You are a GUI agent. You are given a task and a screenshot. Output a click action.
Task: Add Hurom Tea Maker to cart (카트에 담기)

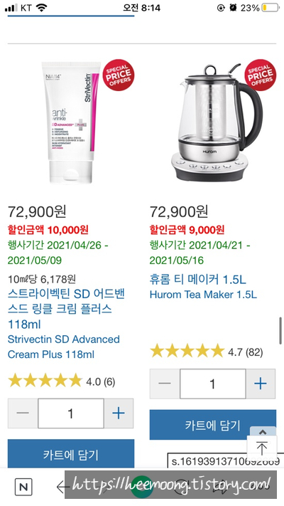pyautogui.click(x=213, y=425)
